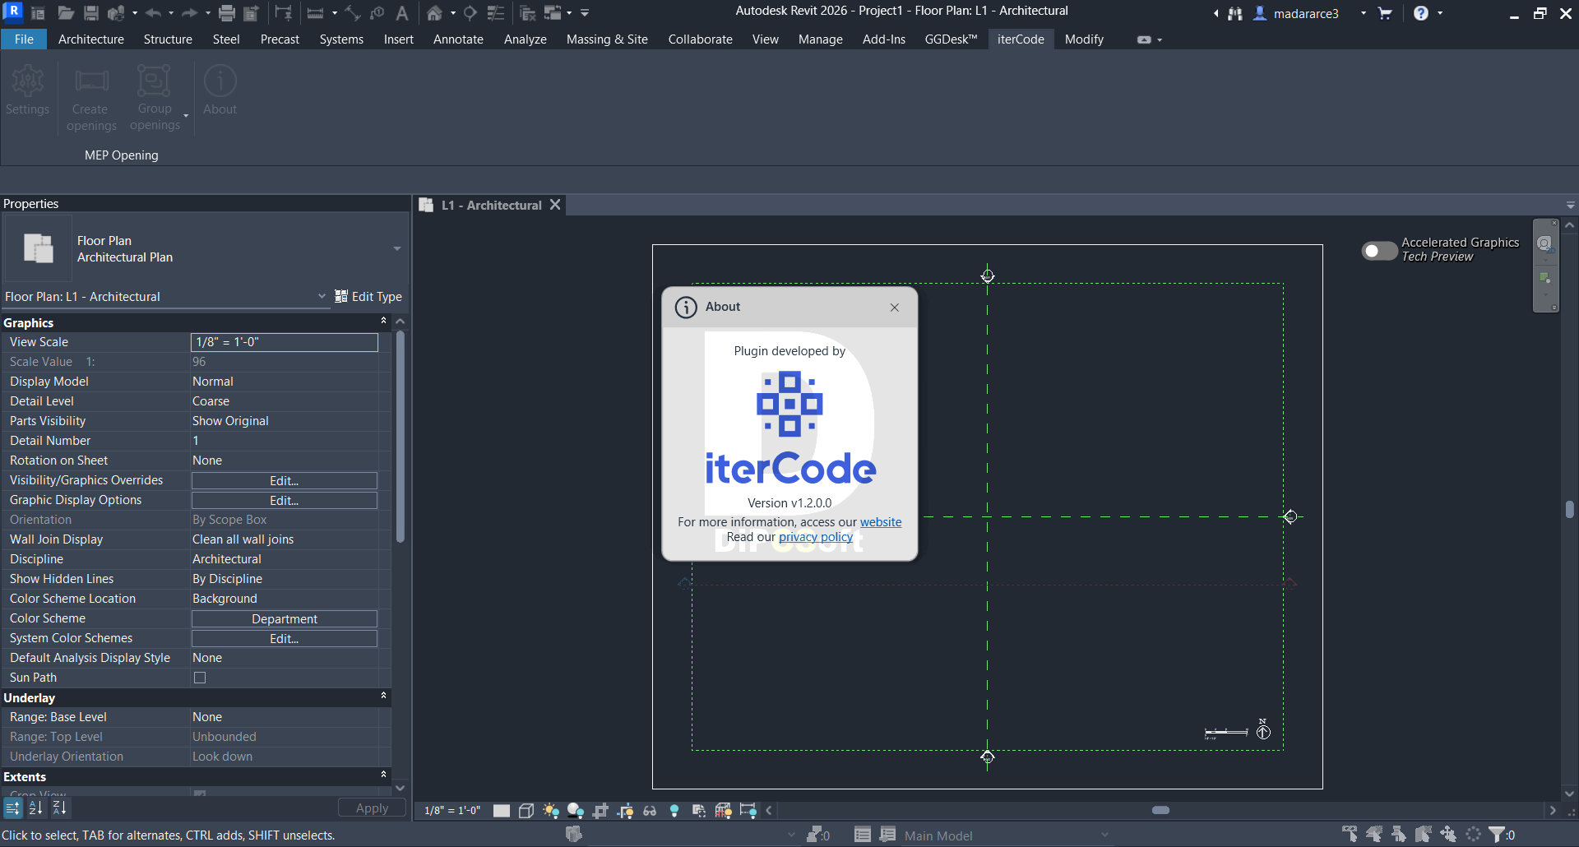This screenshot has width=1579, height=847.
Task: Switch to the Annotate ribbon tab
Action: pyautogui.click(x=458, y=39)
